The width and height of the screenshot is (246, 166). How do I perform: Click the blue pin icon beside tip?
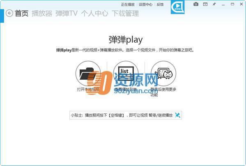click(177, 115)
